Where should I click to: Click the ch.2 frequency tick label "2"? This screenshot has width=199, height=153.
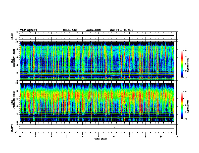[x=18, y=114]
